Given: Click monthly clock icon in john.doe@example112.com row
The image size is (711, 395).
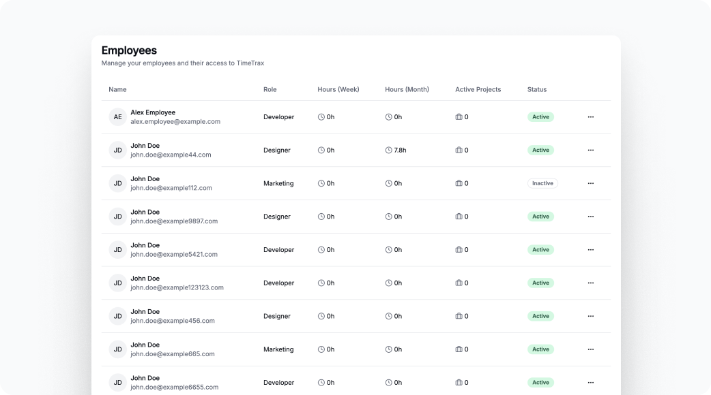Looking at the screenshot, I should 389,183.
